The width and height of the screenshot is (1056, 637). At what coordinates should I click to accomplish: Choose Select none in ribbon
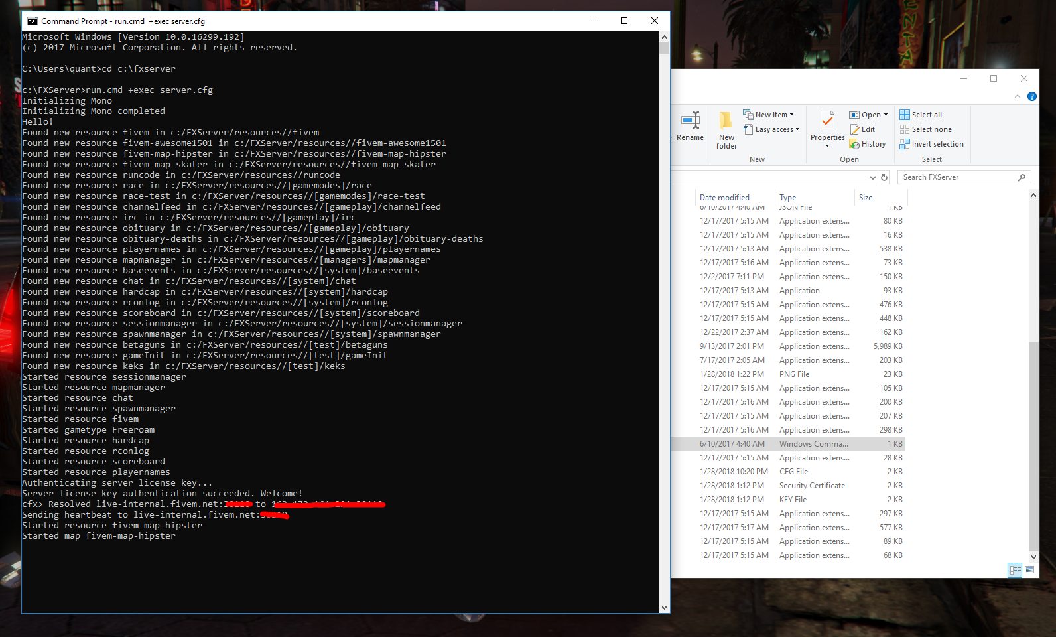[925, 129]
